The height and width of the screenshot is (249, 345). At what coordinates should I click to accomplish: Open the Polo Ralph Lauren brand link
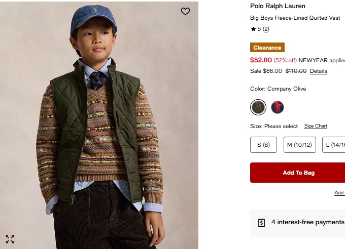click(278, 6)
